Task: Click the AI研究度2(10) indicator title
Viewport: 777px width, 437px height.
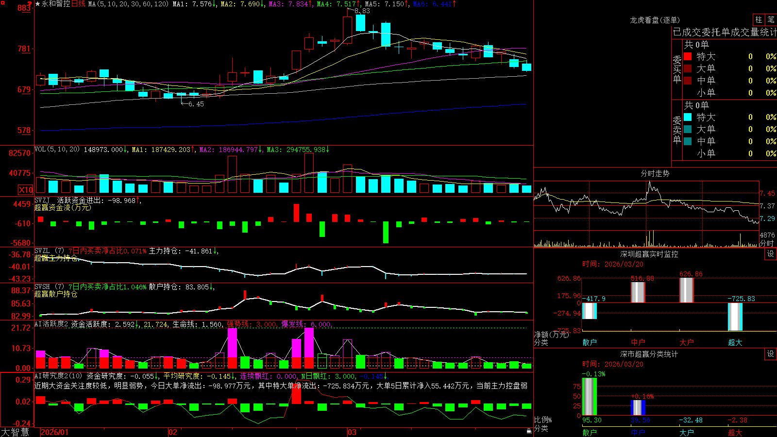Action: 59,376
